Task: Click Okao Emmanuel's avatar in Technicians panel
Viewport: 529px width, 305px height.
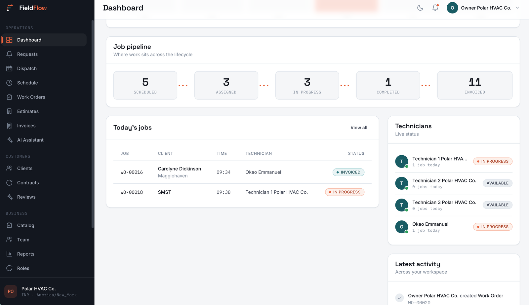Action: pos(402,227)
